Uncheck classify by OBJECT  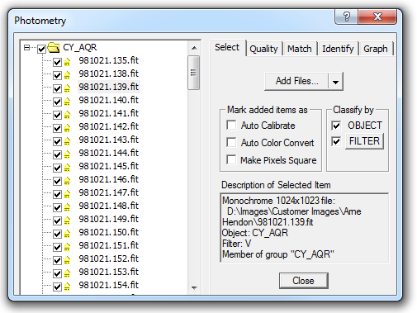[x=336, y=126]
